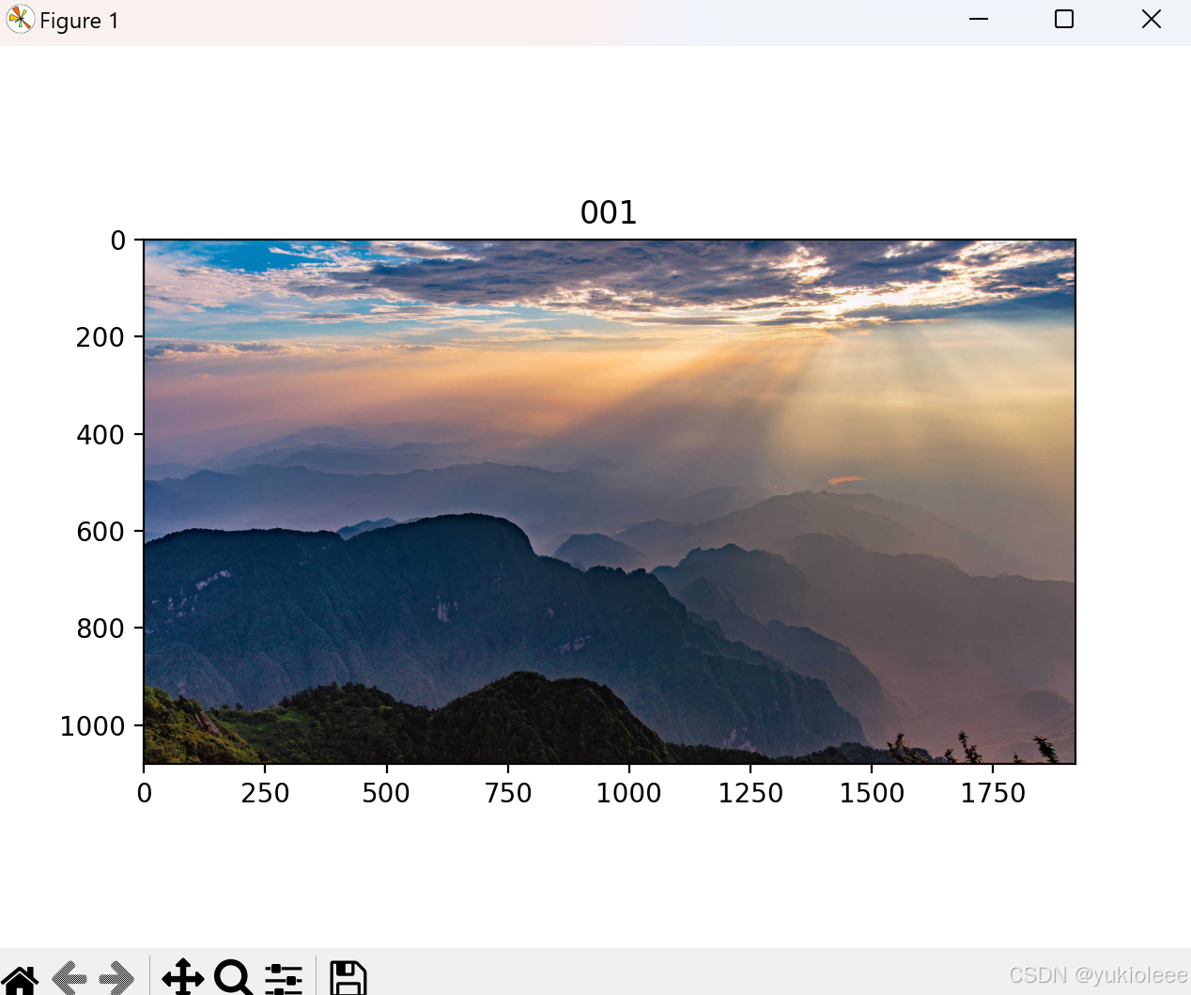Click the x-axis tick label 1000
Image resolution: width=1191 pixels, height=995 pixels.
pos(629,793)
